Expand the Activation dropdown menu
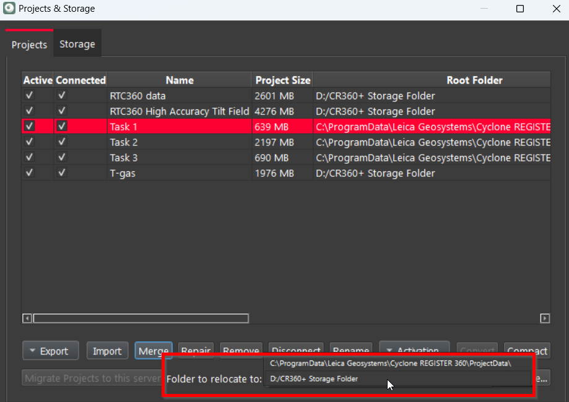The width and height of the screenshot is (569, 402). coord(413,350)
